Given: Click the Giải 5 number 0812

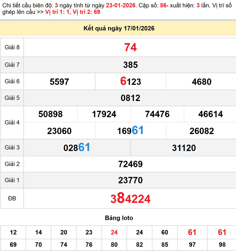Looking at the screenshot, I should 130,98.
